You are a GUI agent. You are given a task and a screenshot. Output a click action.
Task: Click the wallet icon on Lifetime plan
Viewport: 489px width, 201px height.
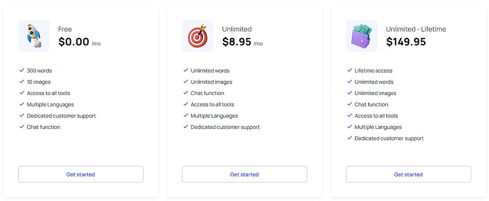coord(361,36)
